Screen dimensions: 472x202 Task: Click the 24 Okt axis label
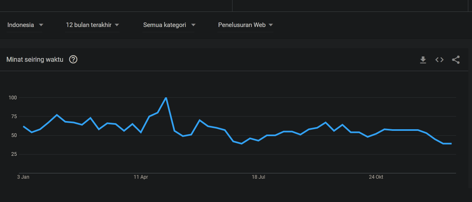point(376,177)
